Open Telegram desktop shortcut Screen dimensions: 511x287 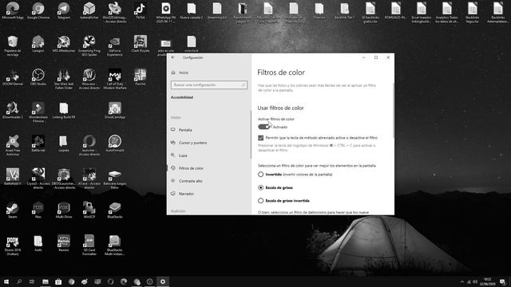coord(64,10)
